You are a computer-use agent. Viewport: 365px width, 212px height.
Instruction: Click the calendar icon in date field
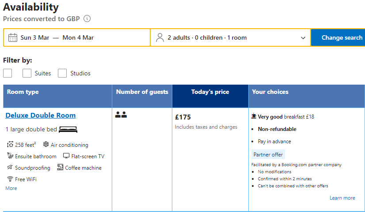click(x=13, y=37)
